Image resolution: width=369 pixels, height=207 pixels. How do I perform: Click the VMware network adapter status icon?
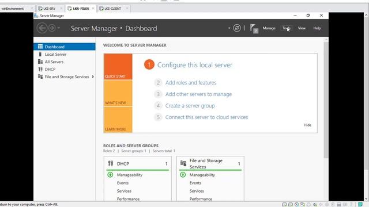click(303, 205)
